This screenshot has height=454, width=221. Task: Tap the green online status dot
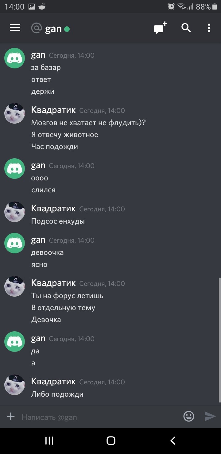point(67,29)
